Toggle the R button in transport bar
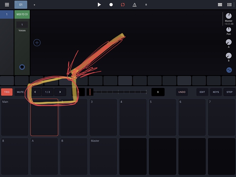This screenshot has height=177, width=236. pyautogui.click(x=146, y=5)
